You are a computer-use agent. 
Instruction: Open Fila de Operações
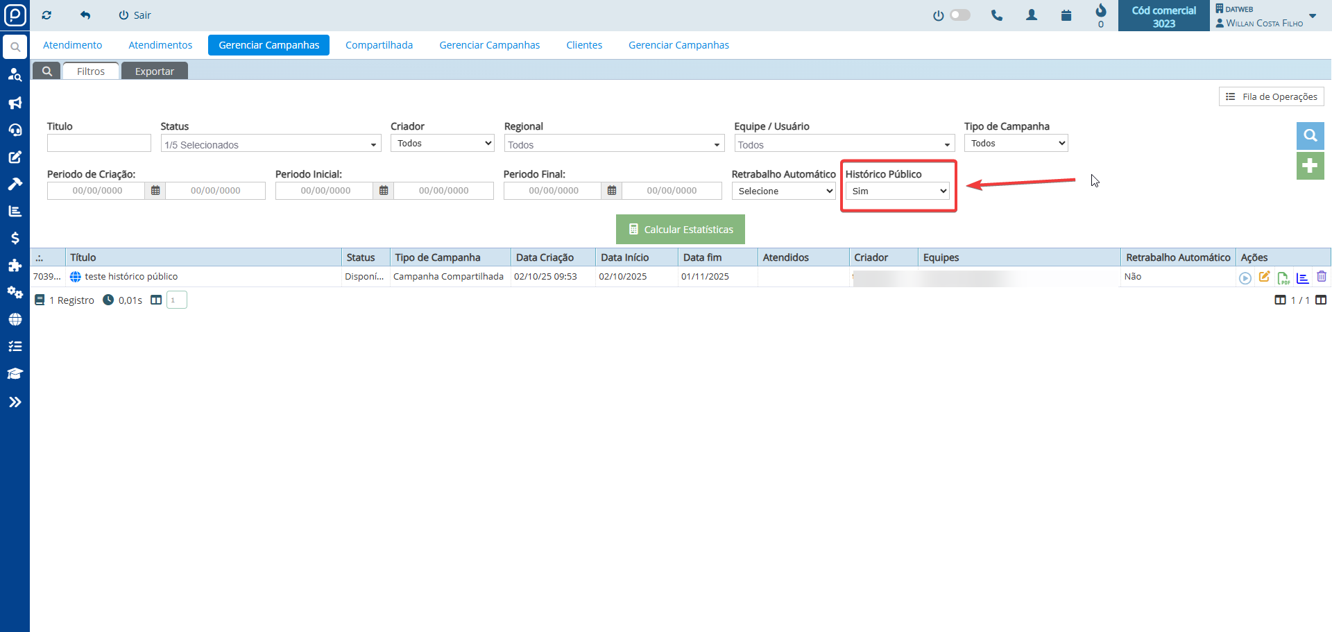click(x=1271, y=96)
